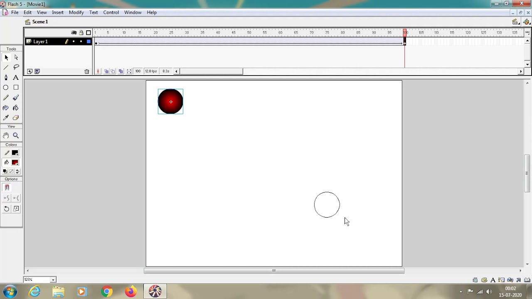532x299 pixels.
Task: Click the Scale option button
Action: (x=16, y=209)
